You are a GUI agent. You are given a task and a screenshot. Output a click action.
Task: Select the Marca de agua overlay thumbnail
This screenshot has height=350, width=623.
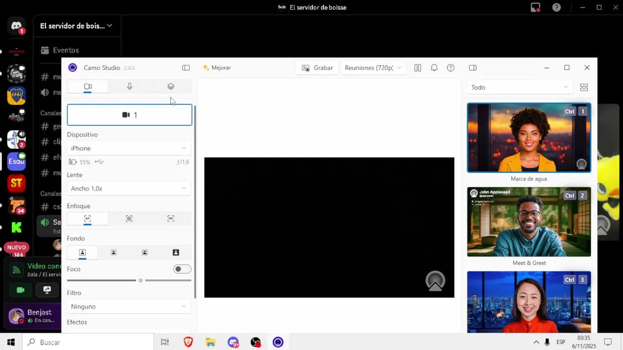529,138
